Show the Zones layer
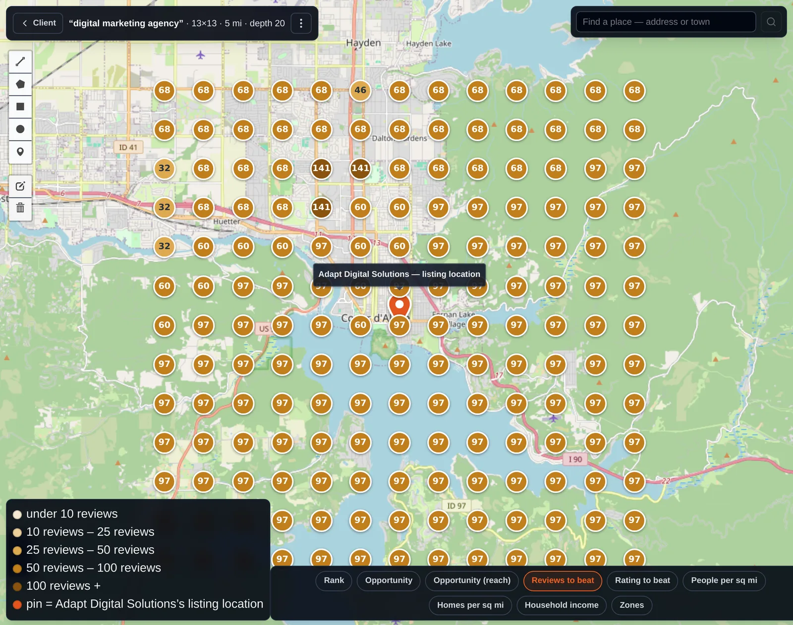Image resolution: width=793 pixels, height=625 pixels. tap(632, 605)
